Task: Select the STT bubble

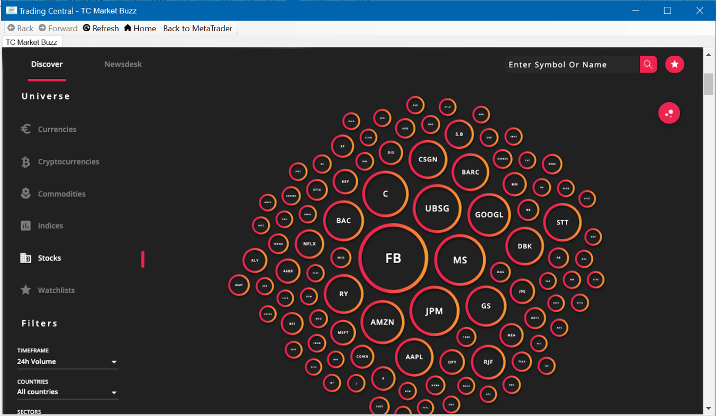Action: [x=563, y=222]
